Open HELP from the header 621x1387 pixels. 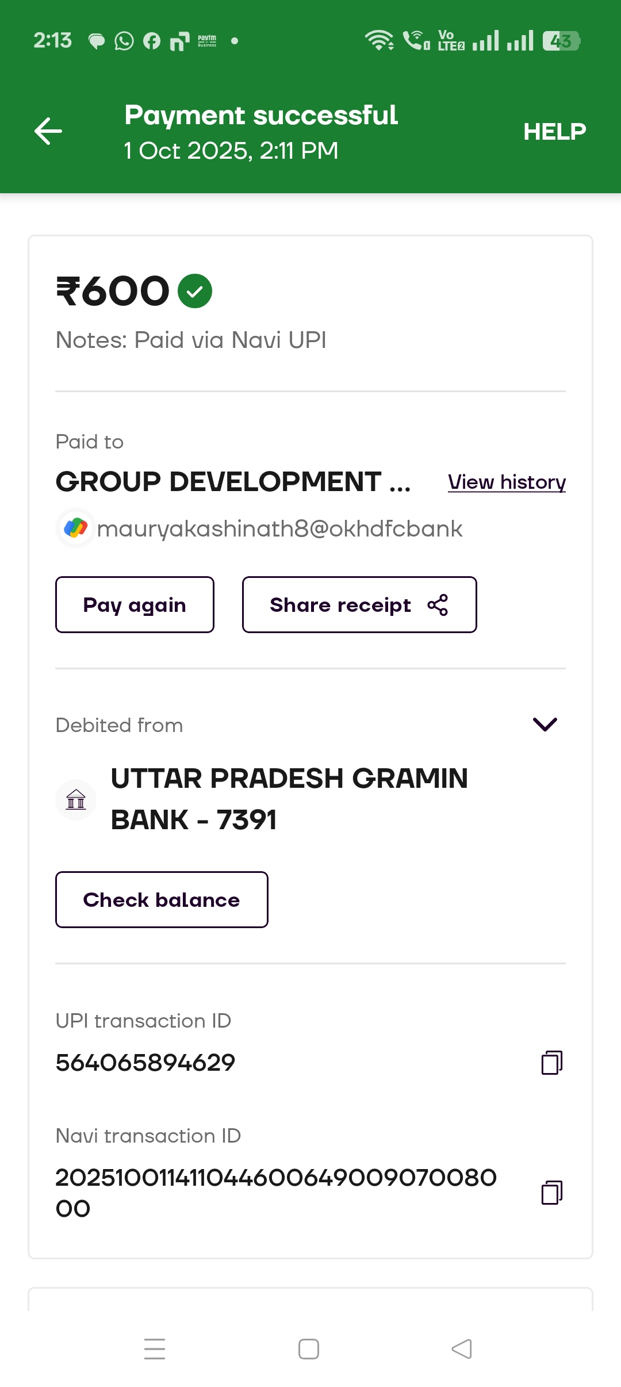[x=554, y=132]
